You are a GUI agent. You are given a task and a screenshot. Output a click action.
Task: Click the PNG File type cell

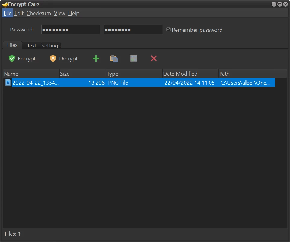[118, 83]
